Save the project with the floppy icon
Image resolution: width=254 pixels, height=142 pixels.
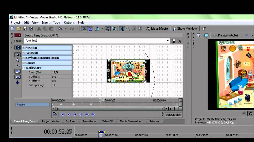click(x=25, y=28)
